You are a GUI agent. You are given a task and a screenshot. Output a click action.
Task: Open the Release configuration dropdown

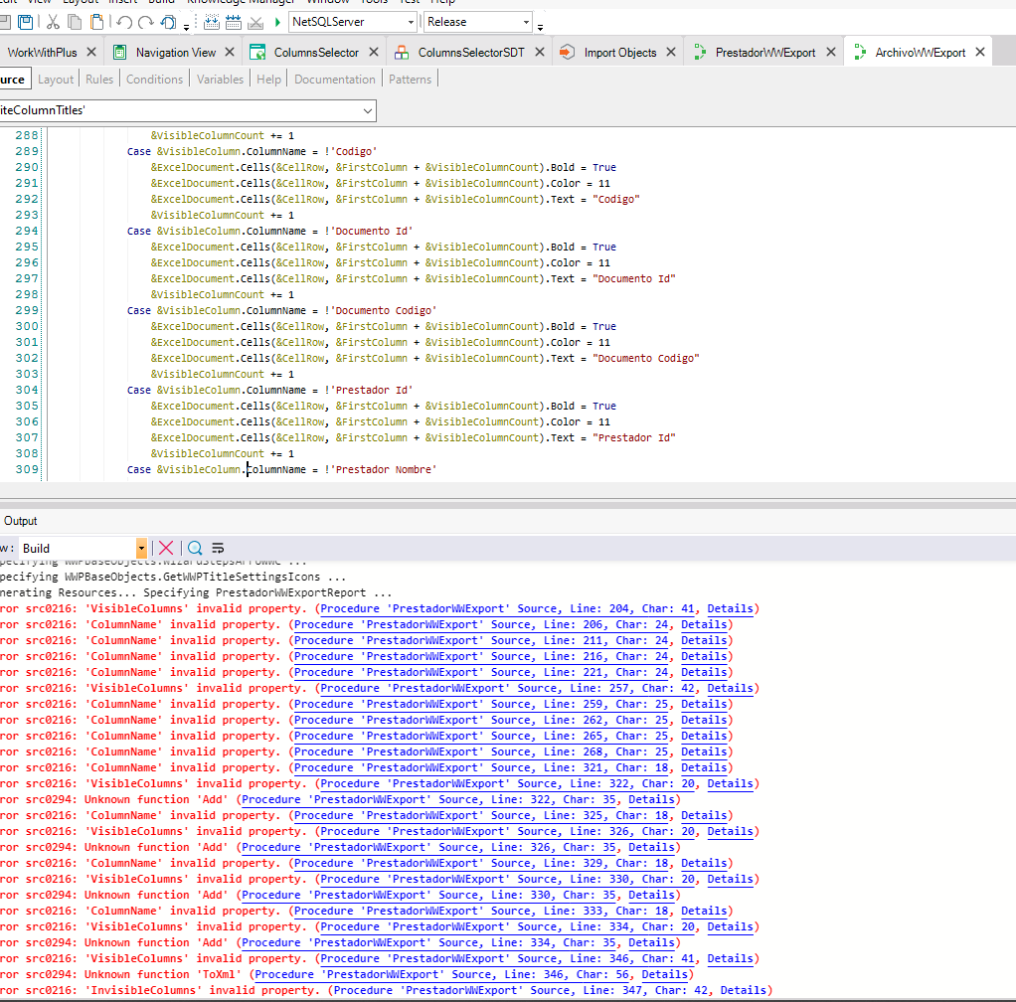click(x=528, y=21)
